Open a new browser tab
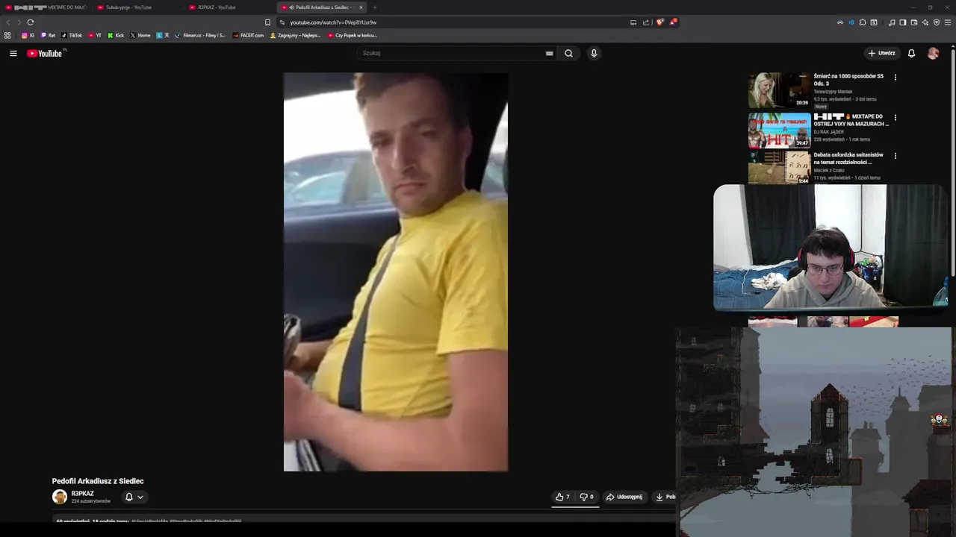Screen dimensions: 956x537 (x=375, y=7)
